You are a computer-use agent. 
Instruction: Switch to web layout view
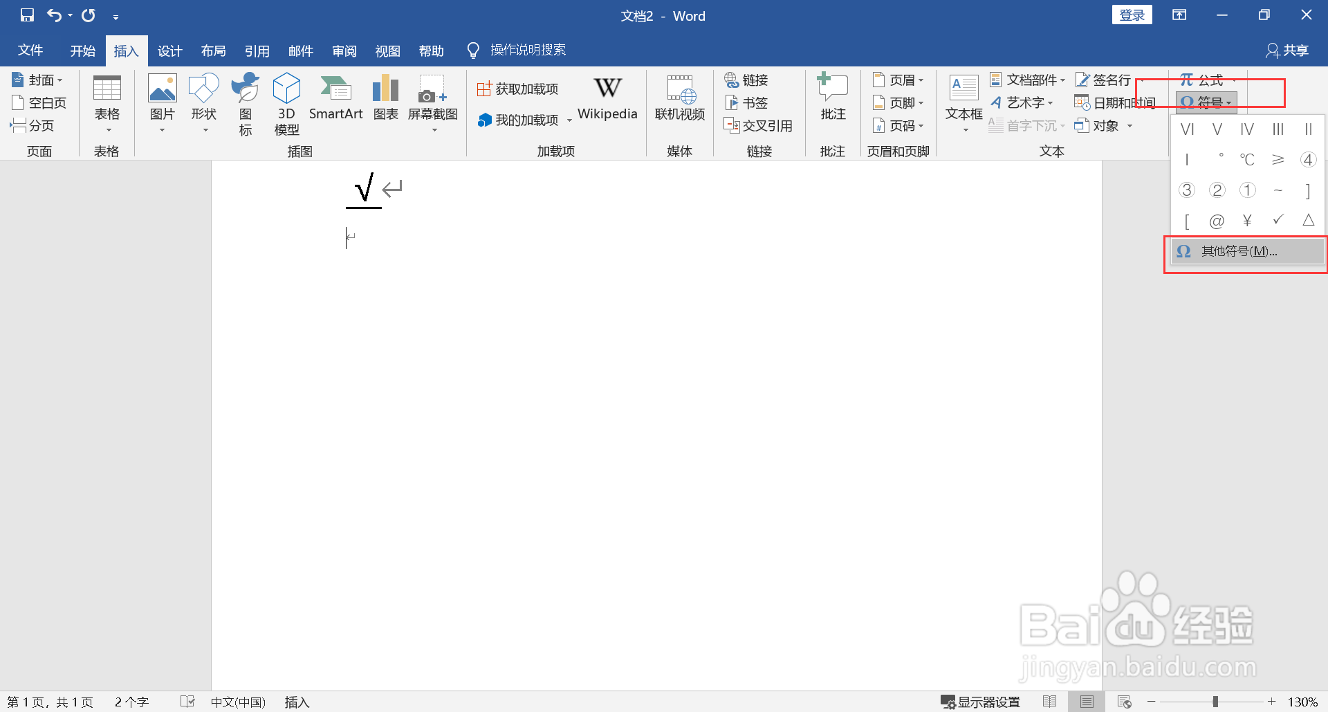1124,702
